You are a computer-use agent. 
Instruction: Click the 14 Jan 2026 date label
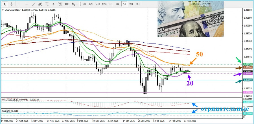tap(128, 121)
